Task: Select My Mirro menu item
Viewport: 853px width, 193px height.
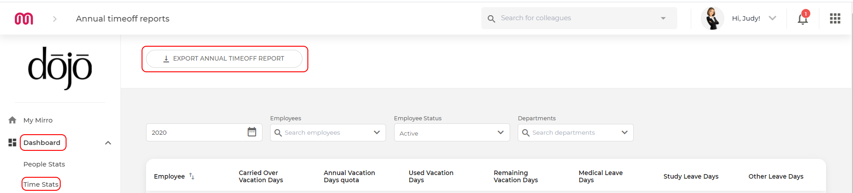Action: (x=38, y=120)
